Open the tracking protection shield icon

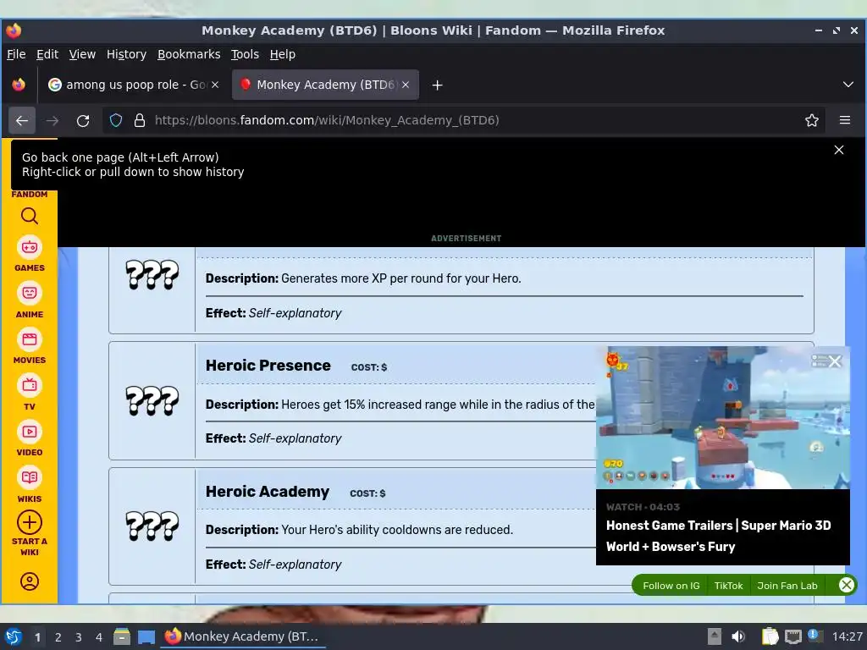(x=115, y=120)
